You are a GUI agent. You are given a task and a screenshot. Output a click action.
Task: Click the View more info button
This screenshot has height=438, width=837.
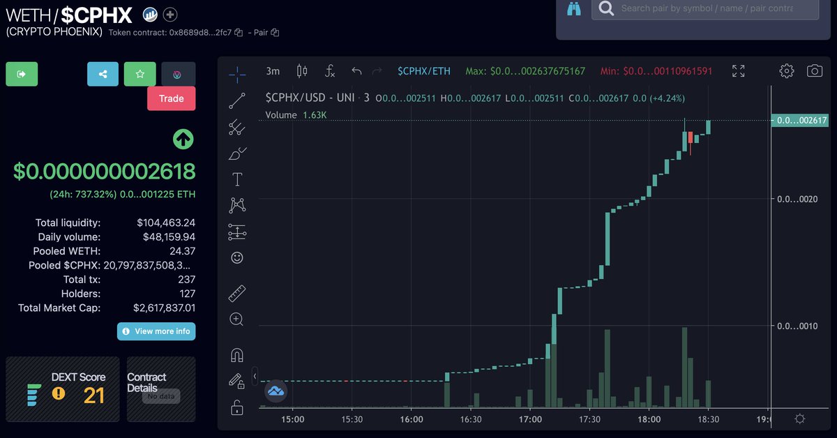coord(156,331)
